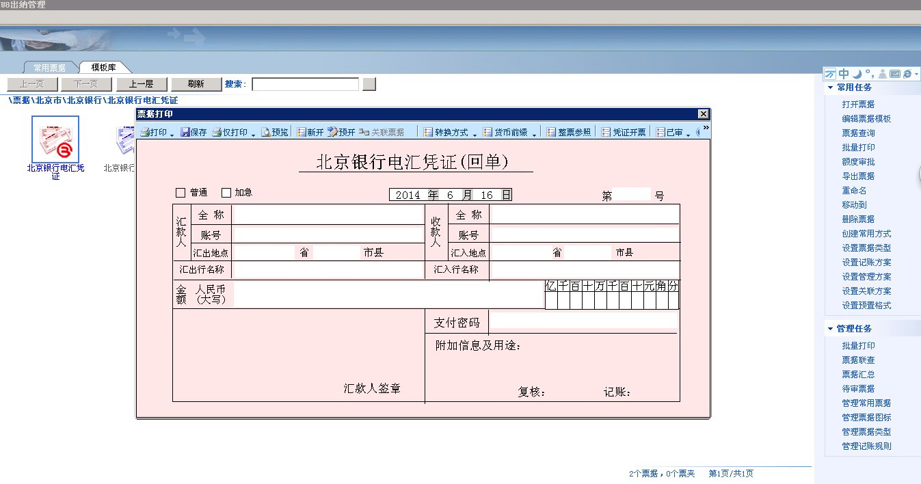Click the 预开 pre-issue icon

click(x=332, y=132)
